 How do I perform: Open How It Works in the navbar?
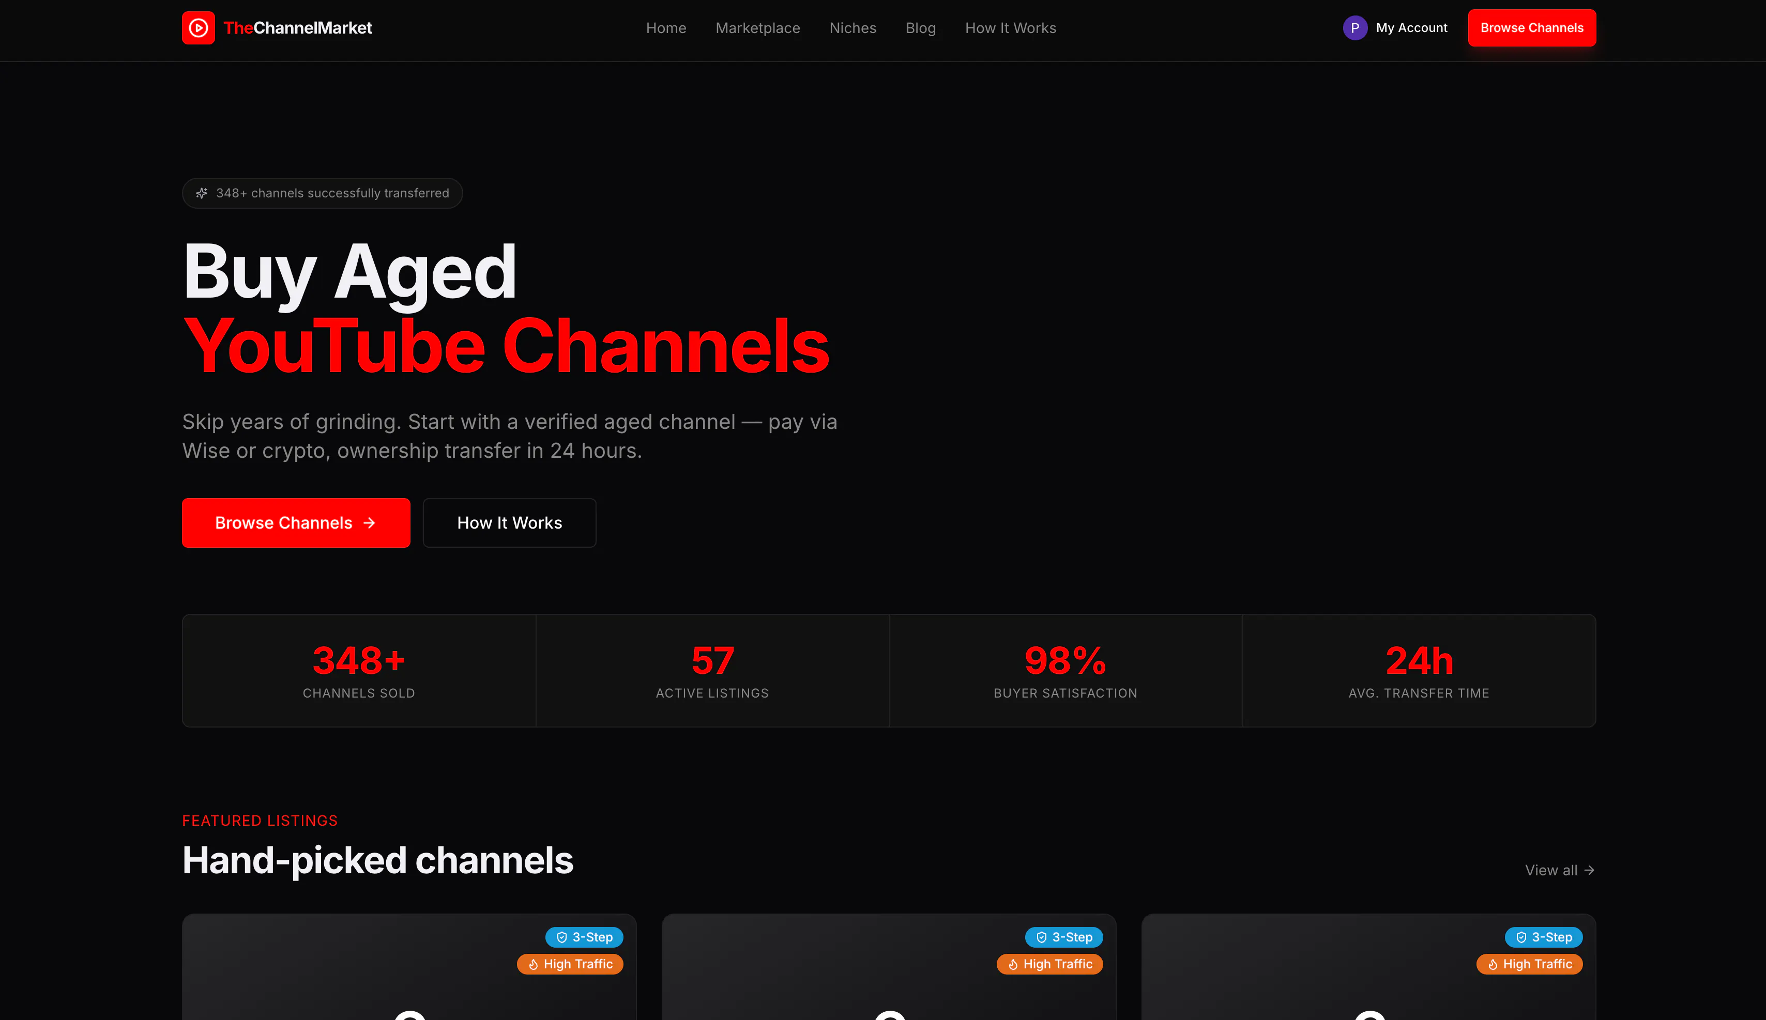[x=1011, y=28]
